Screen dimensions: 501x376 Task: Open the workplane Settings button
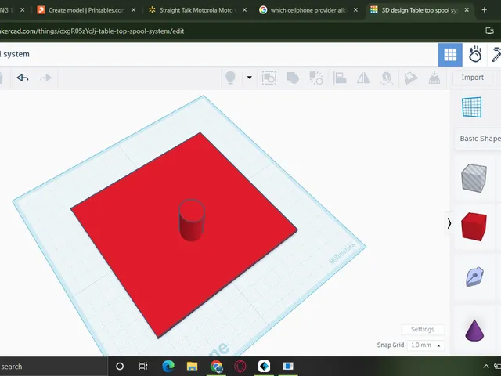click(423, 329)
